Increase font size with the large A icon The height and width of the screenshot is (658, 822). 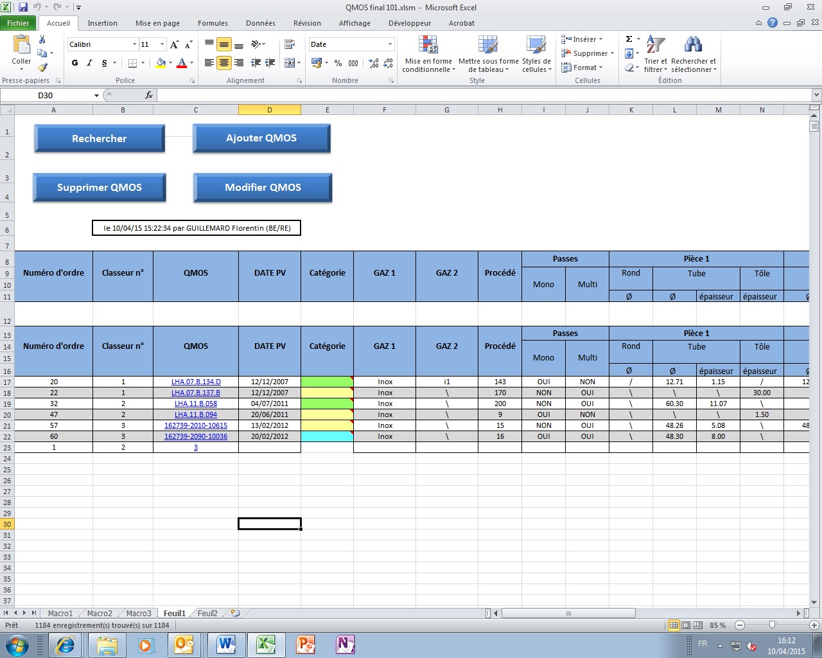pyautogui.click(x=175, y=44)
